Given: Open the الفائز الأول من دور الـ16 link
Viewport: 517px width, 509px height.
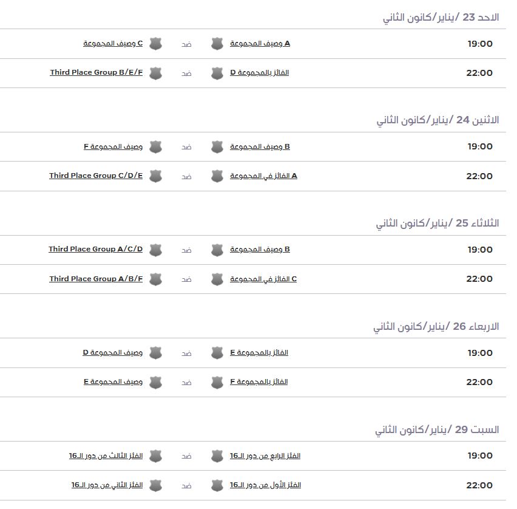Looking at the screenshot, I should point(265,485).
